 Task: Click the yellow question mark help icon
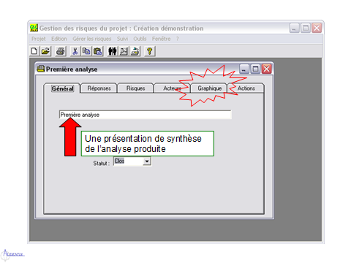[150, 51]
